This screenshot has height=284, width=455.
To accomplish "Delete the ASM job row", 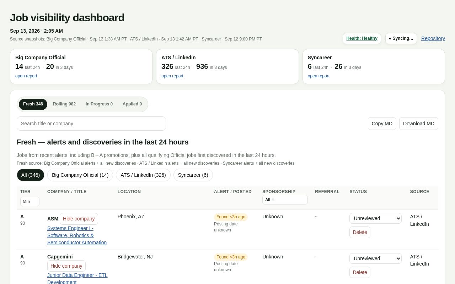I will point(360,232).
